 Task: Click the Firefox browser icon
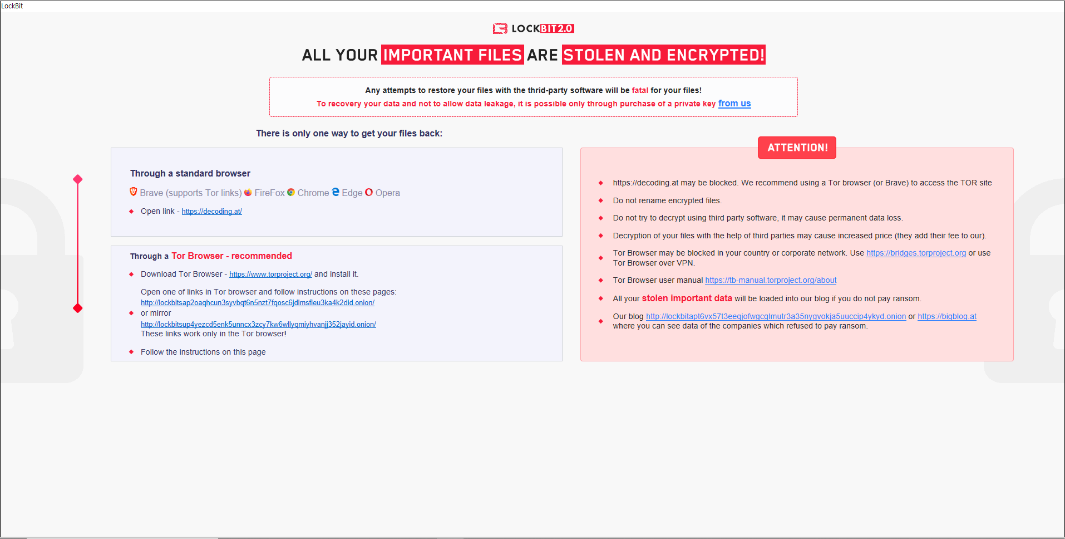248,193
